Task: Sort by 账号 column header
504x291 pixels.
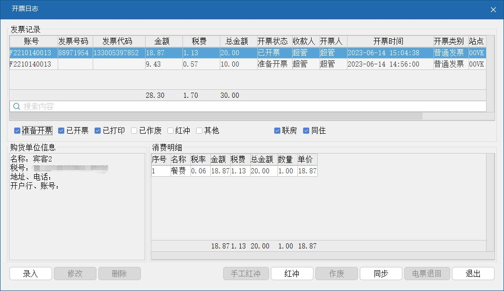Action: (x=34, y=42)
